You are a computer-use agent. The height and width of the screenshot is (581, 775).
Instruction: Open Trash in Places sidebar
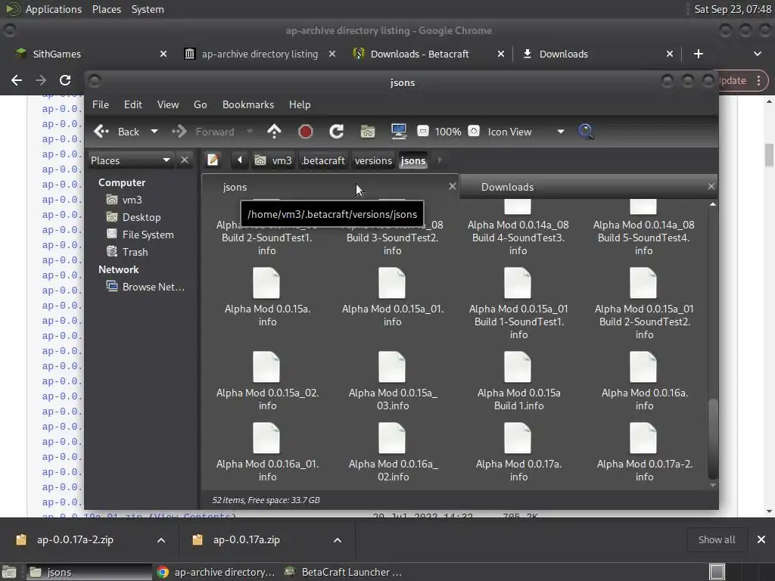(135, 252)
